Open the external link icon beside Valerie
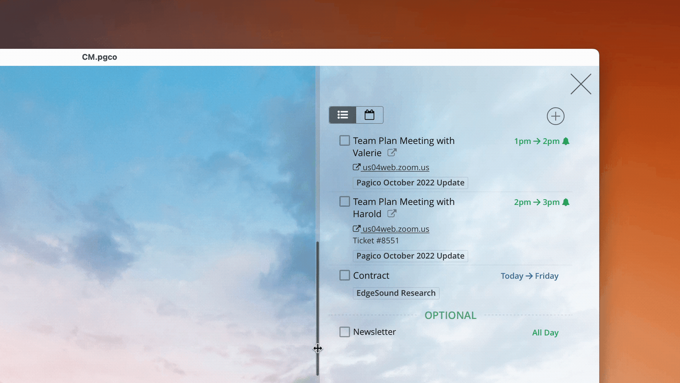Screen dimensions: 680x383 (x=392, y=153)
